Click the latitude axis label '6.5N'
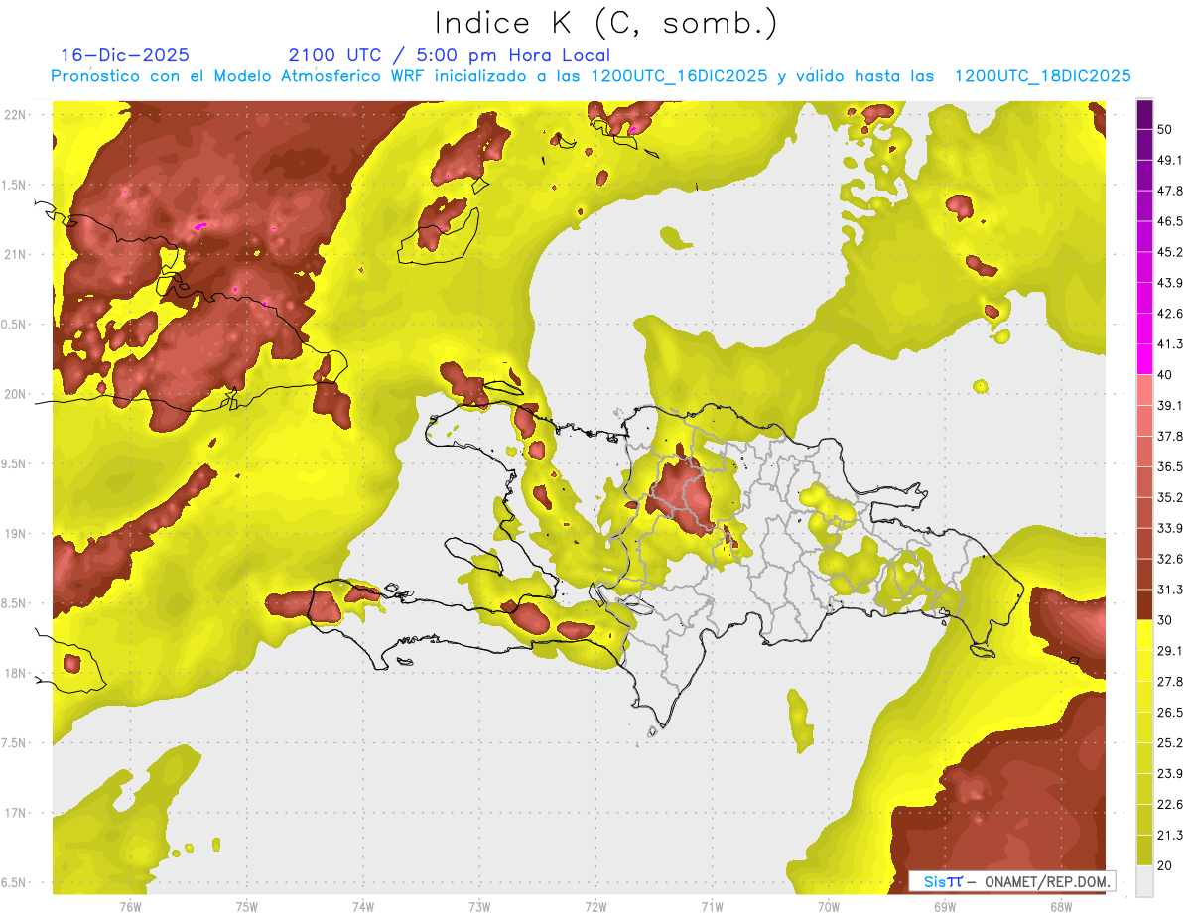Image resolution: width=1191 pixels, height=920 pixels. pyautogui.click(x=15, y=883)
